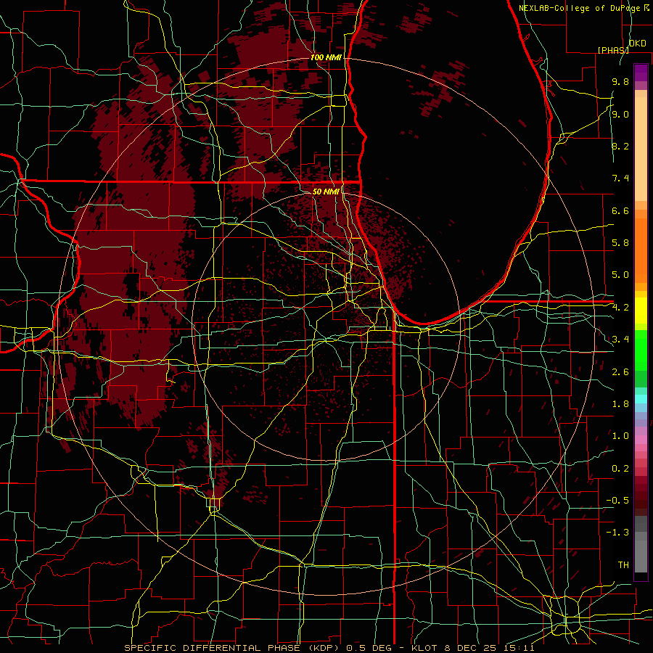Click the 50 NMI range ring label
Viewport: 653px width, 653px height.
[326, 192]
